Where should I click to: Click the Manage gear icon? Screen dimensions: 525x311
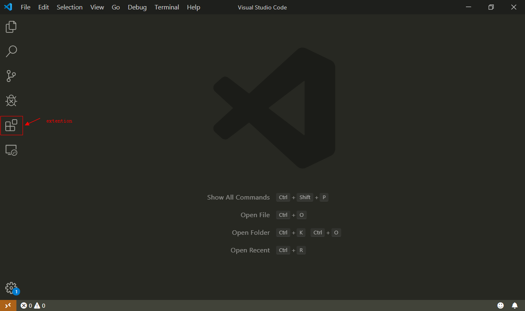click(11, 288)
